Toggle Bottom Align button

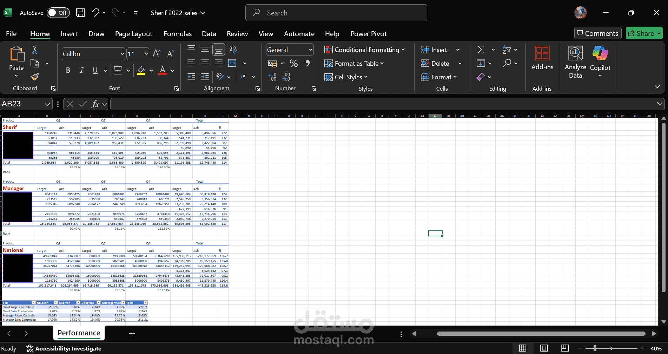(219, 50)
